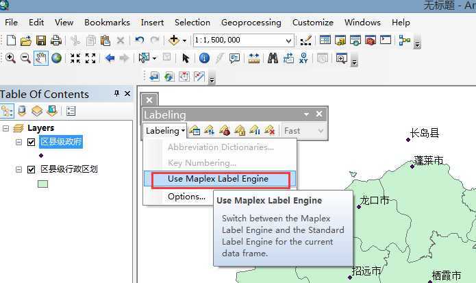Image resolution: width=476 pixels, height=283 pixels.
Task: Open the Edit menu
Action: 36,23
